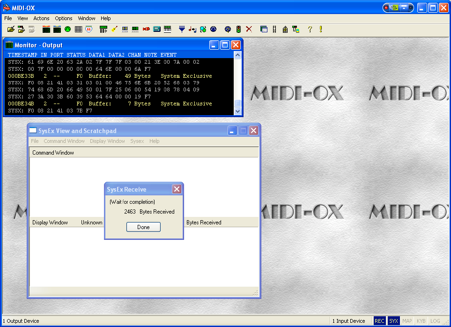The height and width of the screenshot is (327, 451).
Task: Maximize the Monitor - Output window
Action: (225, 45)
